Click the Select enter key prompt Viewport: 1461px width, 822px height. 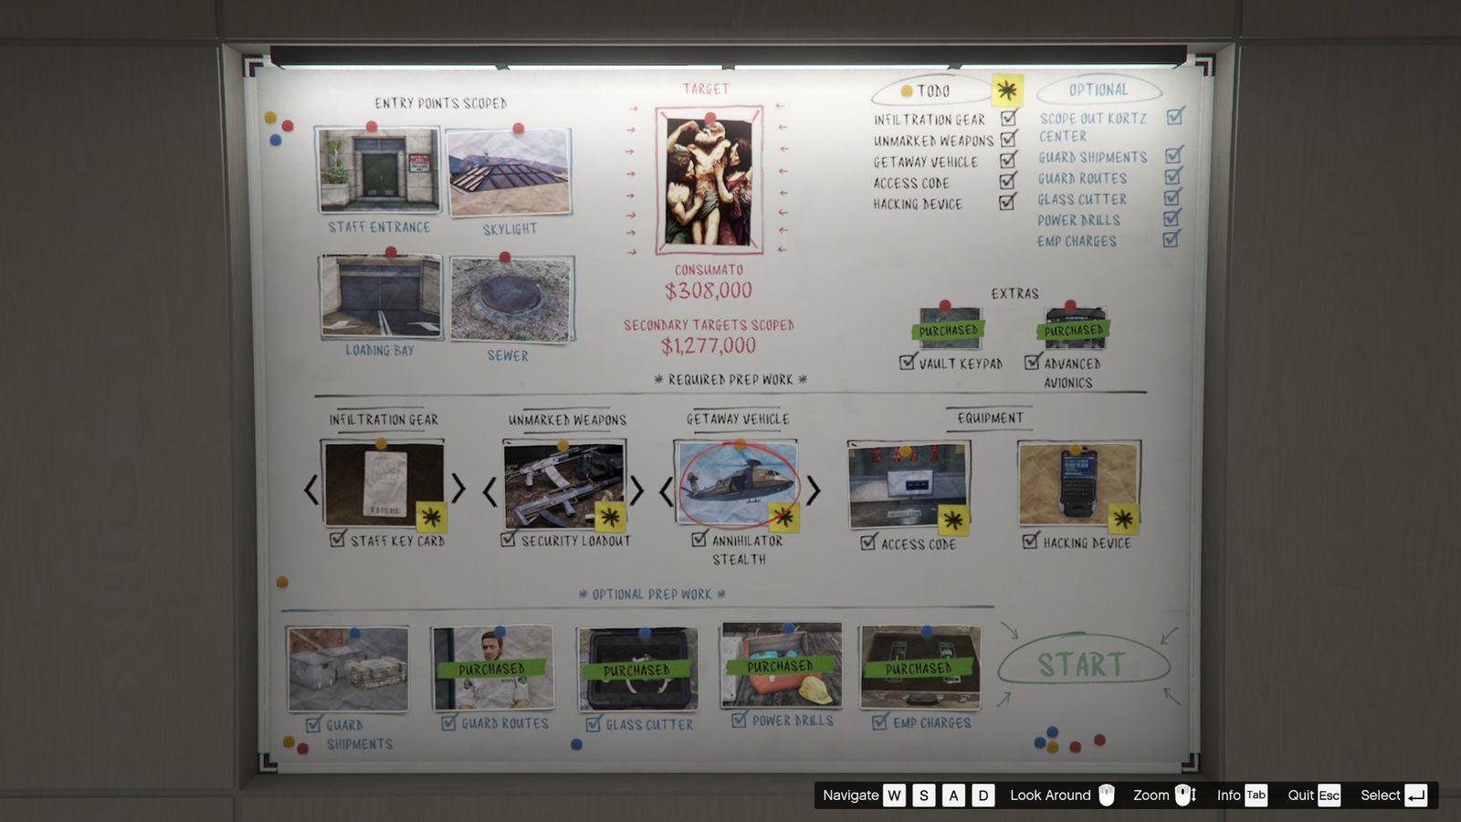(1416, 795)
